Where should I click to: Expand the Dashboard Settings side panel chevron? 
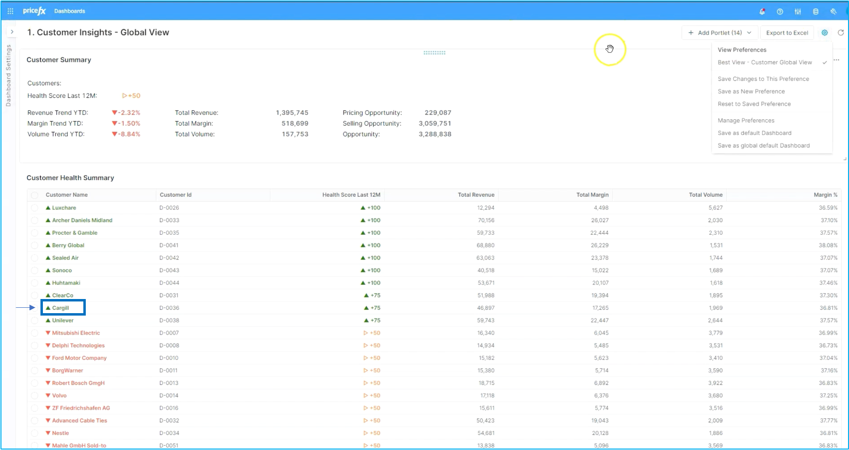pyautogui.click(x=12, y=32)
